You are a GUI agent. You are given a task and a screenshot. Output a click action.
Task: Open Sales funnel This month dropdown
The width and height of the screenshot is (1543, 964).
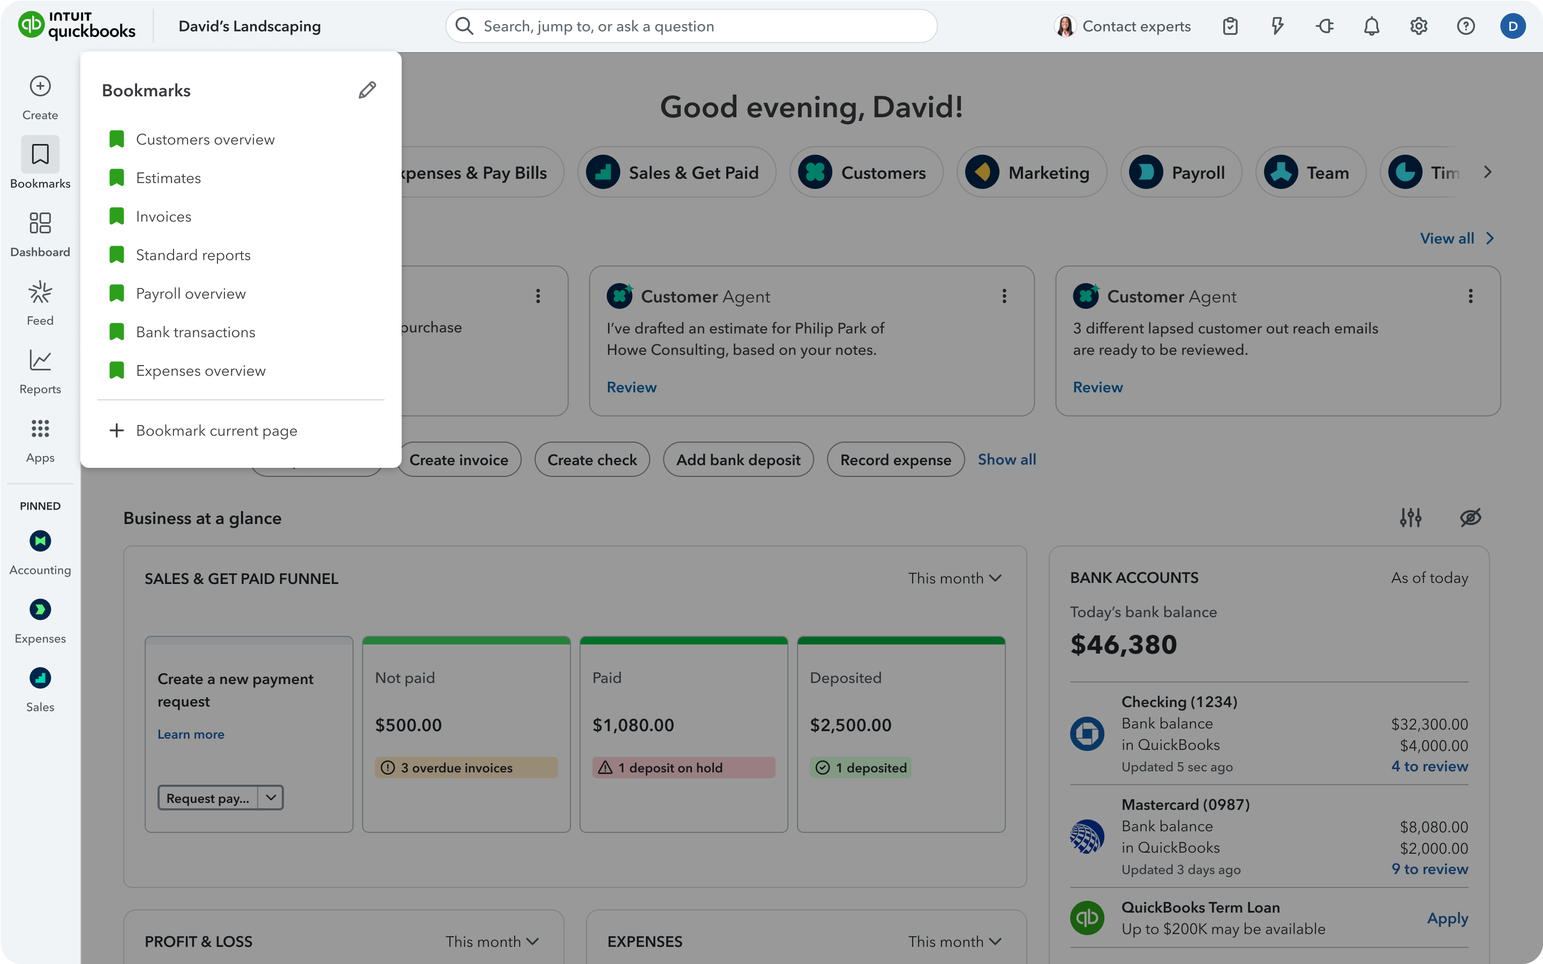pyautogui.click(x=954, y=578)
